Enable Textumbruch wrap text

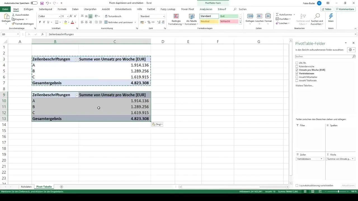[x=113, y=16]
